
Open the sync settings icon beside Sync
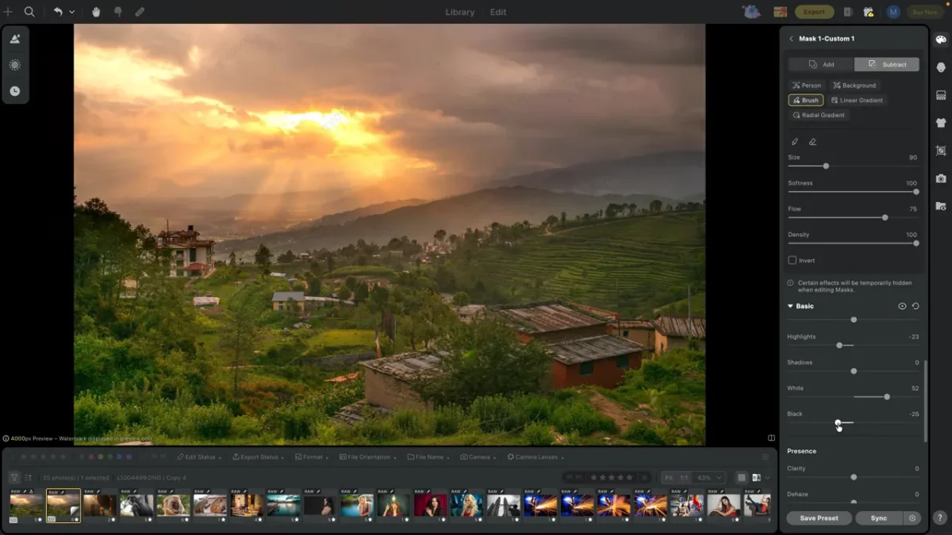point(912,518)
